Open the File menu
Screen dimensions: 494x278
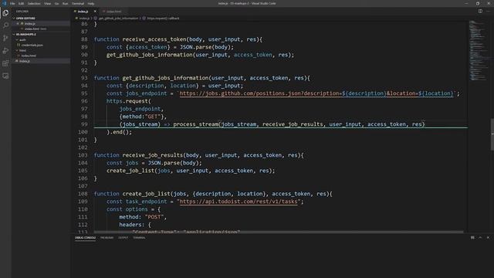[12, 3]
